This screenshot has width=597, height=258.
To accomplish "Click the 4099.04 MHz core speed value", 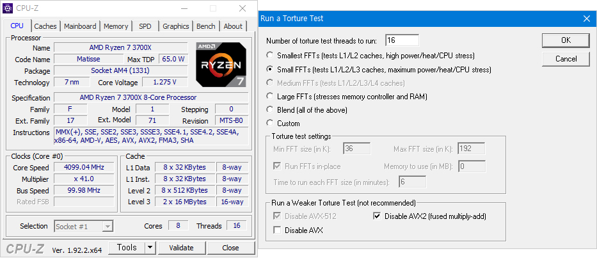I will pyautogui.click(x=84, y=167).
